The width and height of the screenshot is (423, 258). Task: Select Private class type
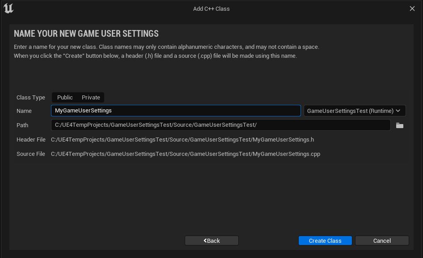[x=91, y=97]
